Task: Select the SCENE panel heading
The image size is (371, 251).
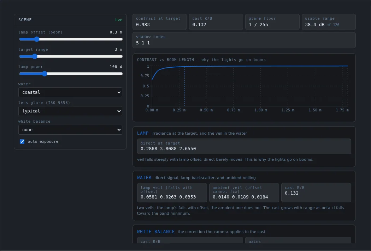Action: [25, 20]
